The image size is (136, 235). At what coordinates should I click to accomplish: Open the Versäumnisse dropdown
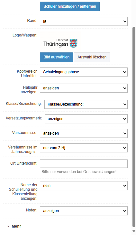click(x=84, y=133)
